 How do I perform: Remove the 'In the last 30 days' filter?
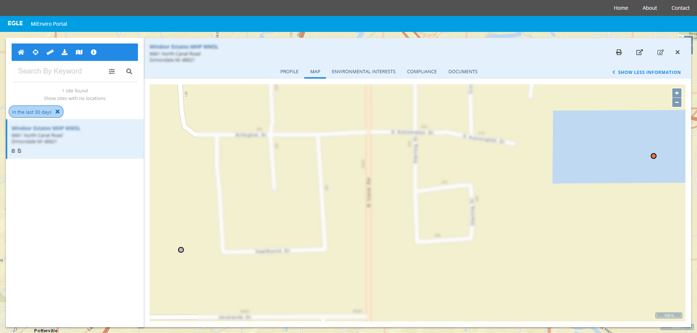pyautogui.click(x=57, y=112)
